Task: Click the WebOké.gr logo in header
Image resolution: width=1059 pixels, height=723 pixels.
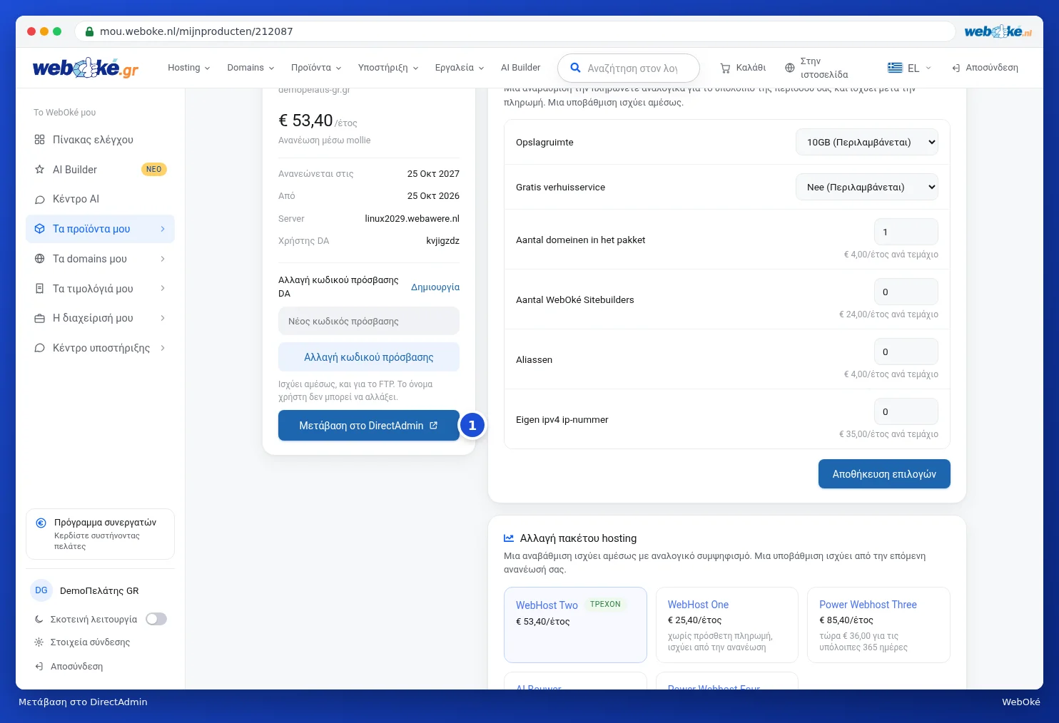Action: coord(86,68)
